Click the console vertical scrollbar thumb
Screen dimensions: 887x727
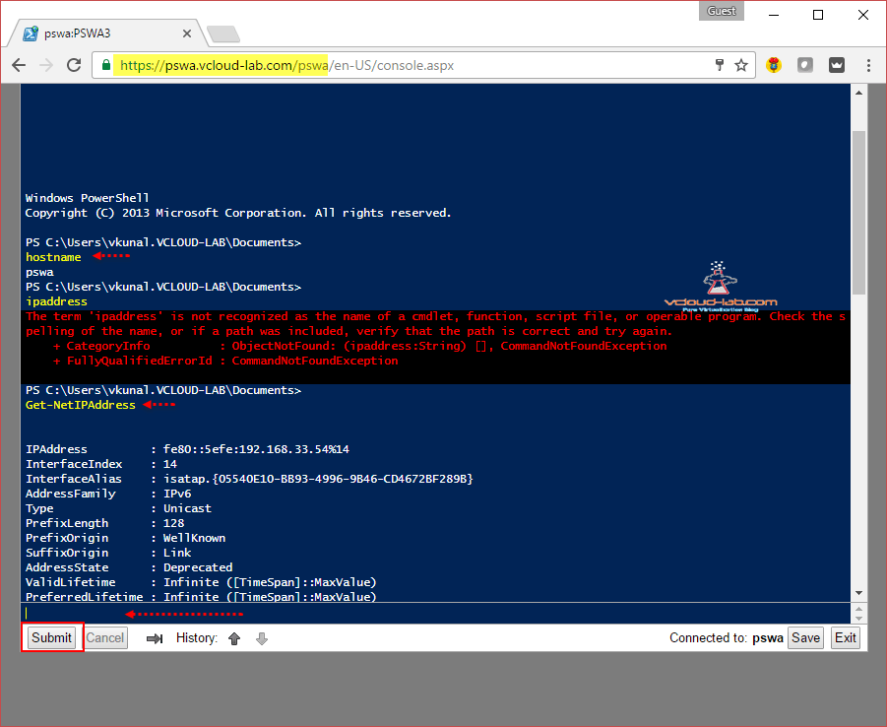(858, 213)
